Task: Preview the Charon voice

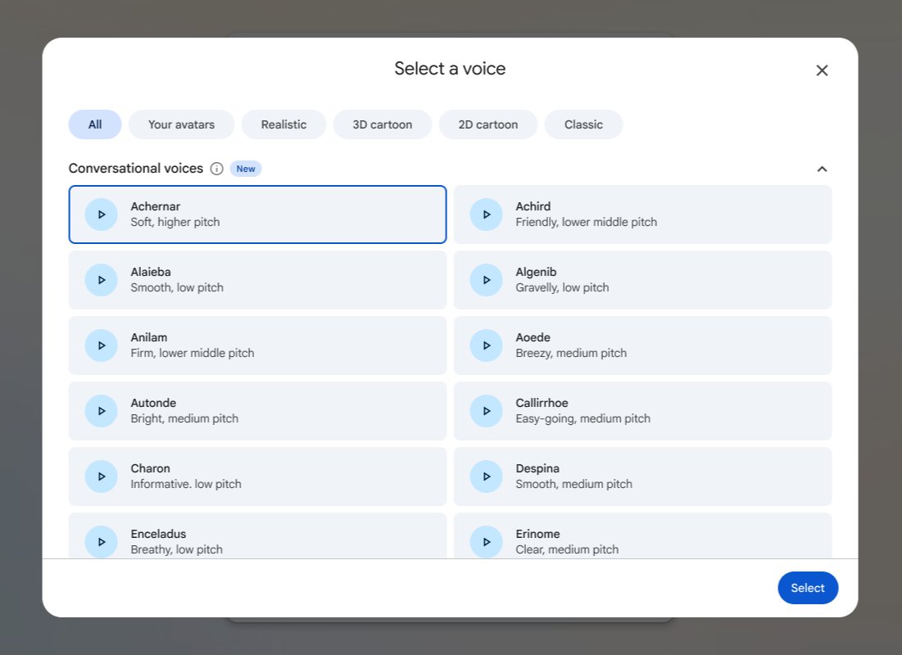Action: (102, 477)
